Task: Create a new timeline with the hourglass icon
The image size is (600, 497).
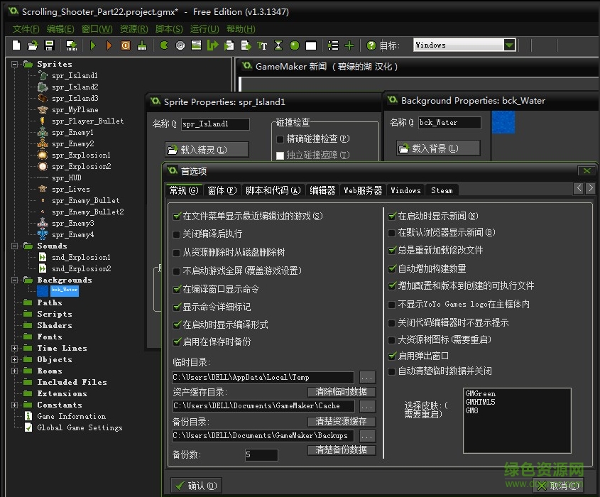Action: (x=278, y=45)
